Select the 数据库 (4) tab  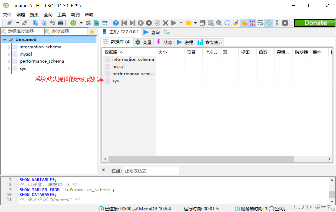117,42
